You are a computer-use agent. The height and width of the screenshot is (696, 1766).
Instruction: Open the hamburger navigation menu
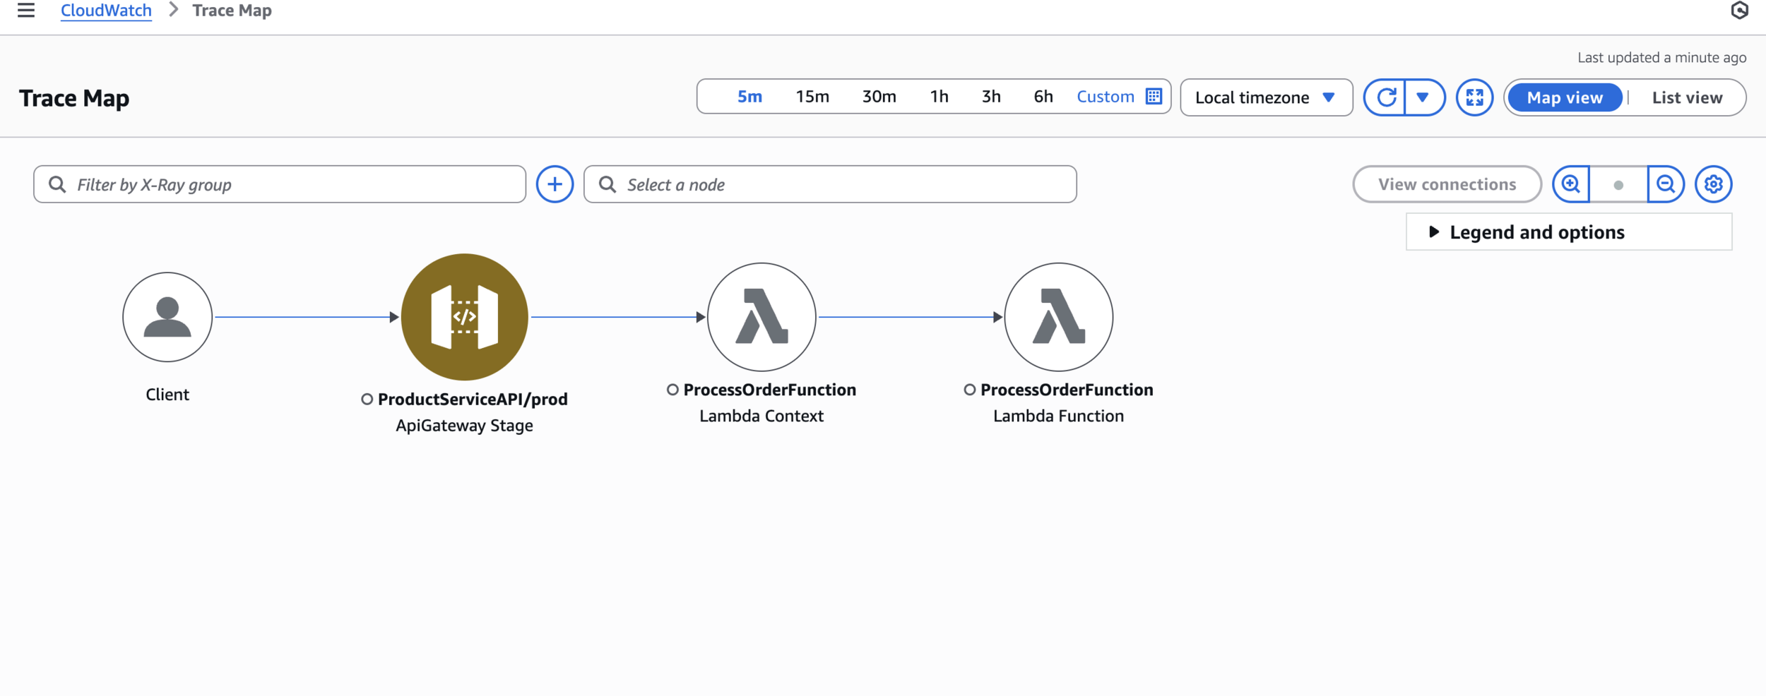(26, 10)
